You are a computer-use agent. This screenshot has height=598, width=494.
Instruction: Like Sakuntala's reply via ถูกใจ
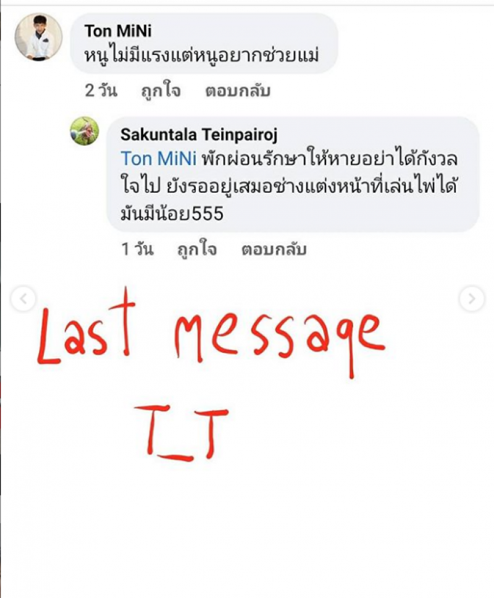(197, 250)
